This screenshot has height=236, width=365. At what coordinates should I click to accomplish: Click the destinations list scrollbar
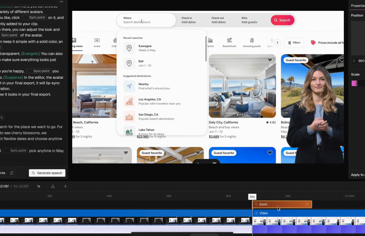tap(206, 48)
